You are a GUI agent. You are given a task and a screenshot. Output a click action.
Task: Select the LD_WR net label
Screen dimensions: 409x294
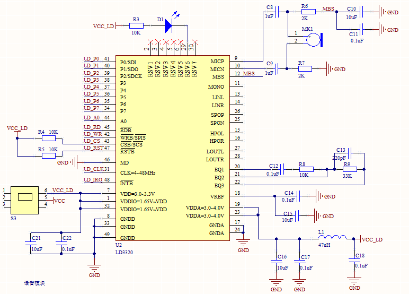click(x=93, y=134)
